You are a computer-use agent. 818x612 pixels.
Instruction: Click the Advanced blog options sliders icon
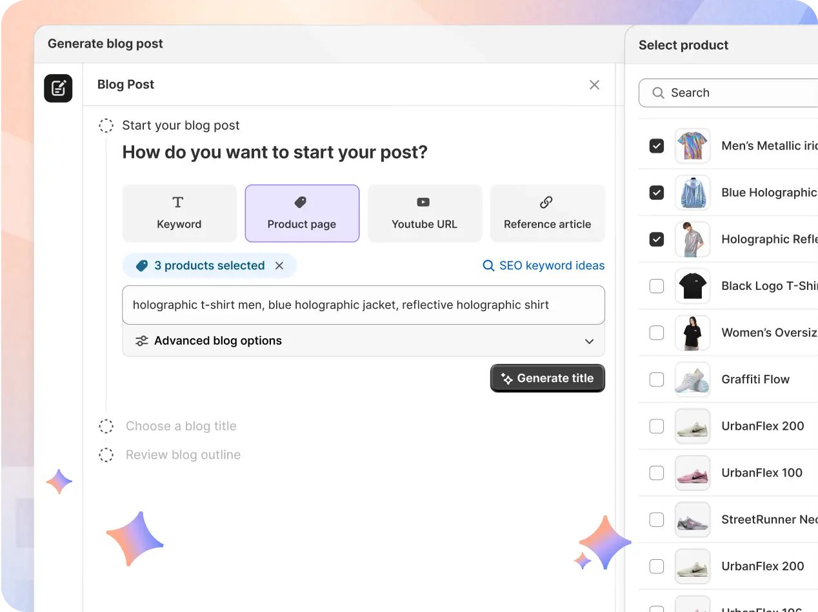pyautogui.click(x=142, y=341)
